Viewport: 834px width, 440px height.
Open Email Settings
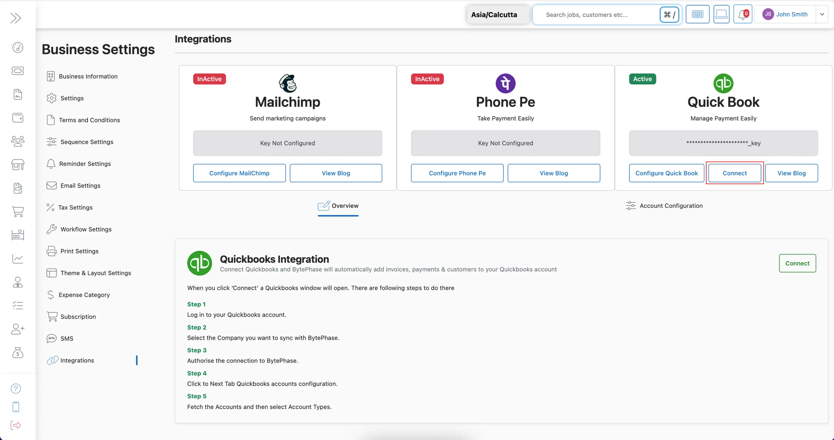pyautogui.click(x=73, y=185)
